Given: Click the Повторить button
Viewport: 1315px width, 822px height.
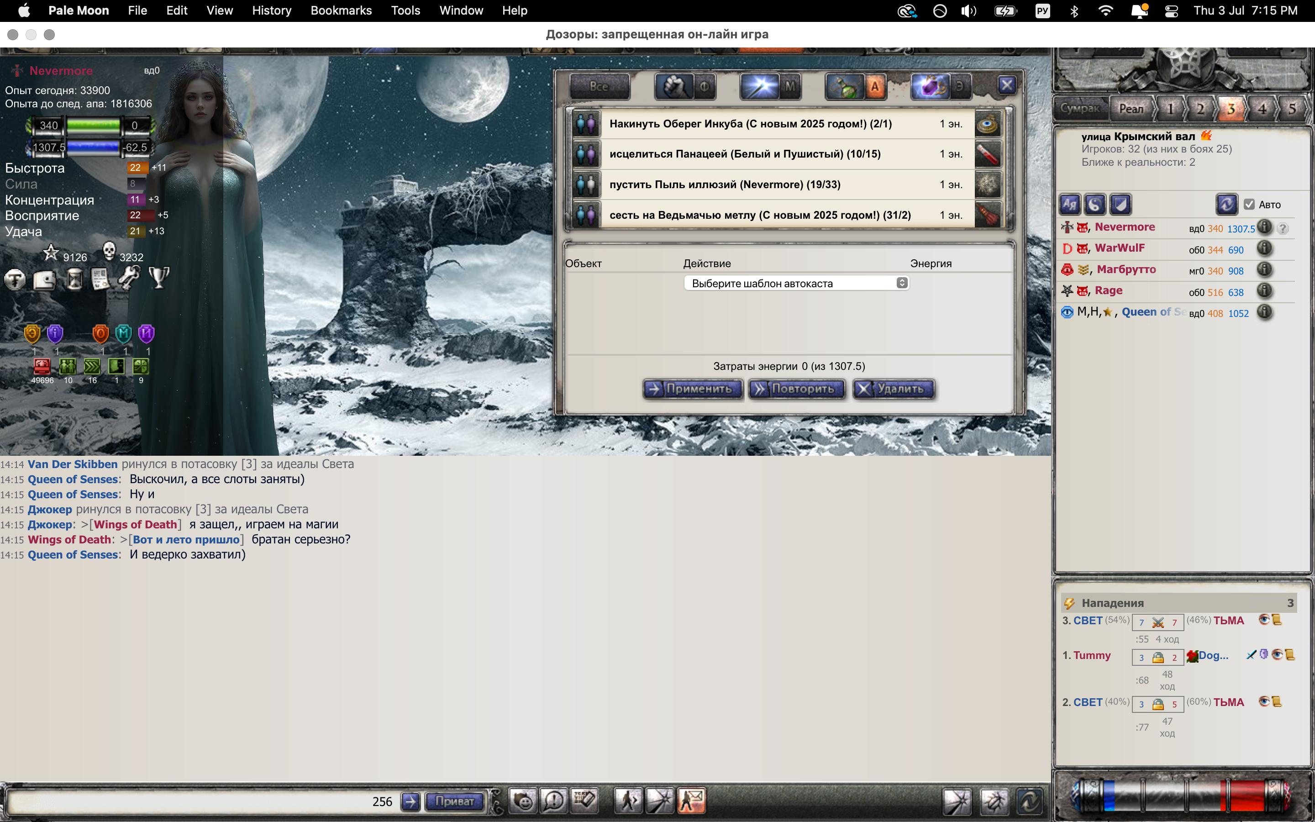Looking at the screenshot, I should pyautogui.click(x=797, y=389).
